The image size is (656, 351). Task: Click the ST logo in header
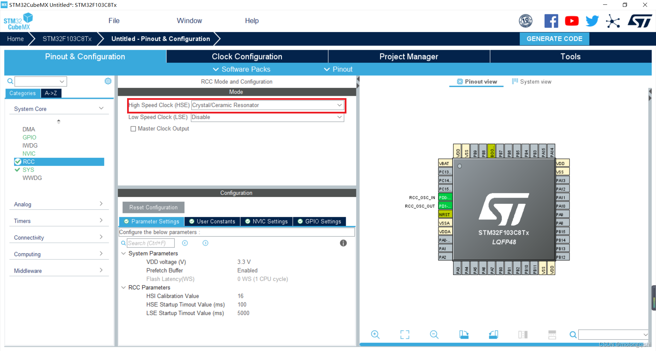tap(640, 21)
